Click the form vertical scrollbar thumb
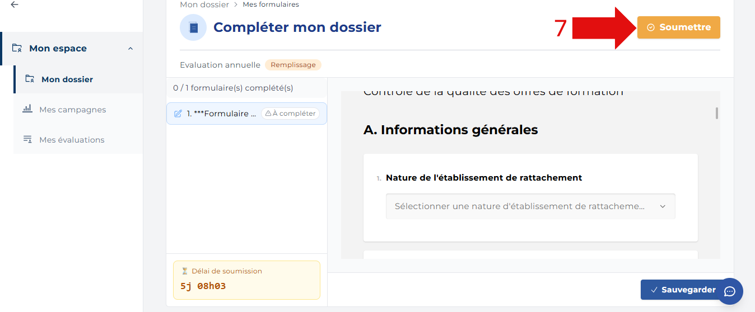The width and height of the screenshot is (755, 312). (x=717, y=113)
